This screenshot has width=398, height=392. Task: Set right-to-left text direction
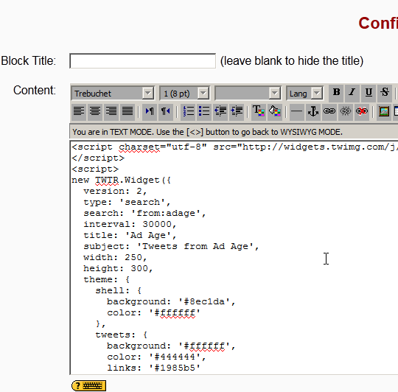pos(166,112)
